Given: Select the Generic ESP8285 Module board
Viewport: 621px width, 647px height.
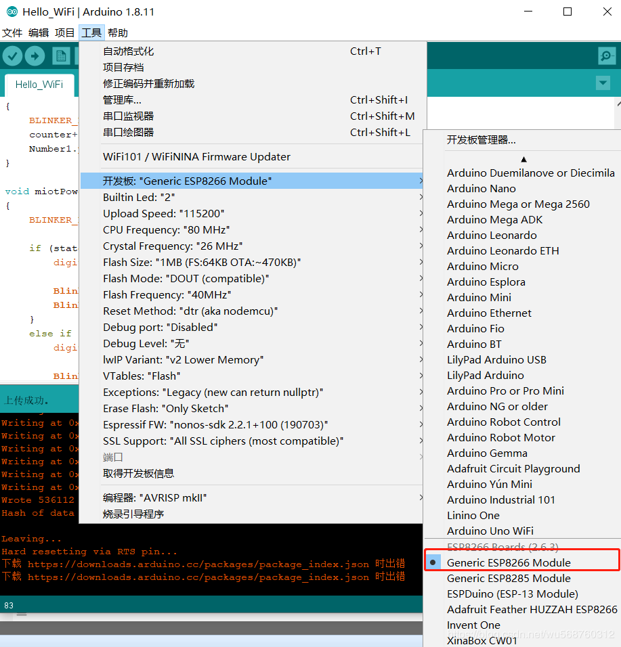Looking at the screenshot, I should click(522, 579).
